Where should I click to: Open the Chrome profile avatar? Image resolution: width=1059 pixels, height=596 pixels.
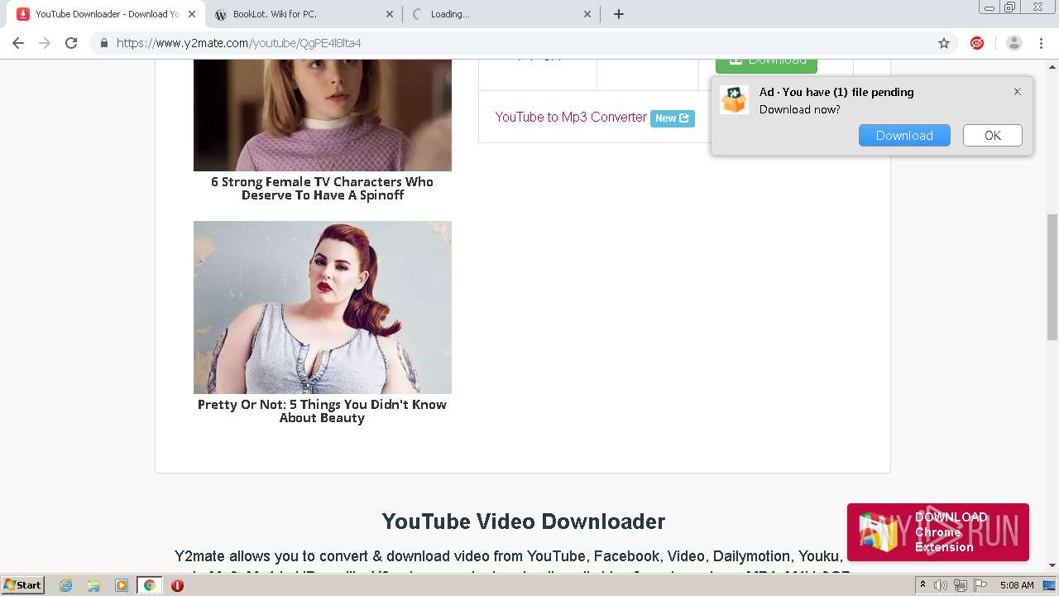pos(1013,43)
